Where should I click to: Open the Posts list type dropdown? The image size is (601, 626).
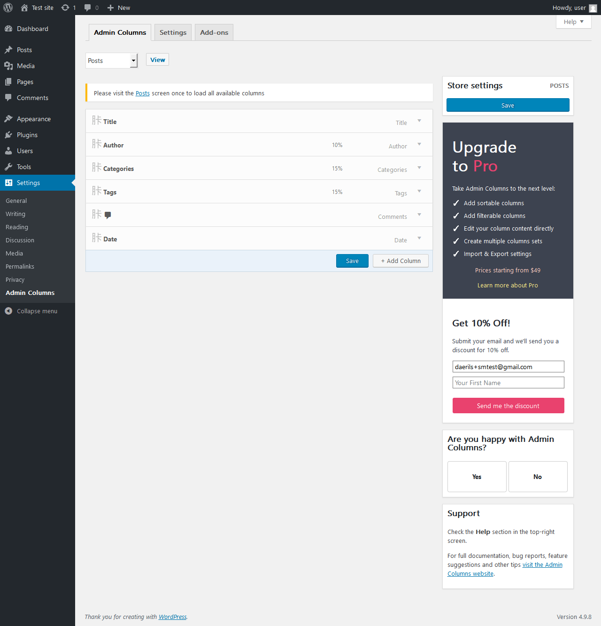tap(112, 61)
